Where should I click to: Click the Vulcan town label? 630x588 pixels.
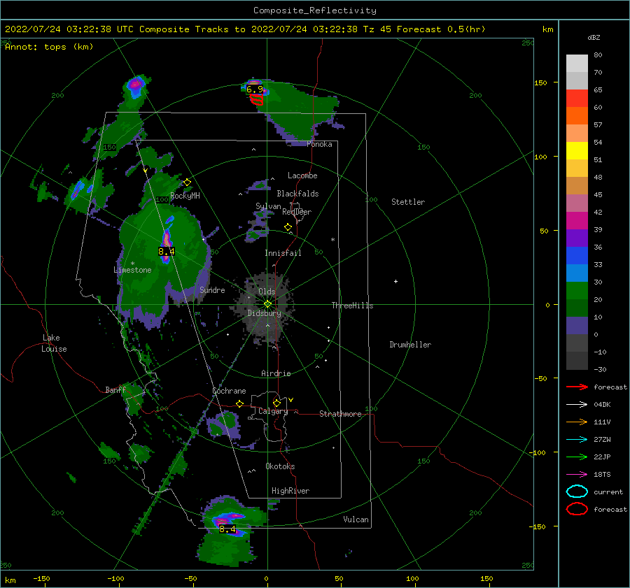[356, 519]
